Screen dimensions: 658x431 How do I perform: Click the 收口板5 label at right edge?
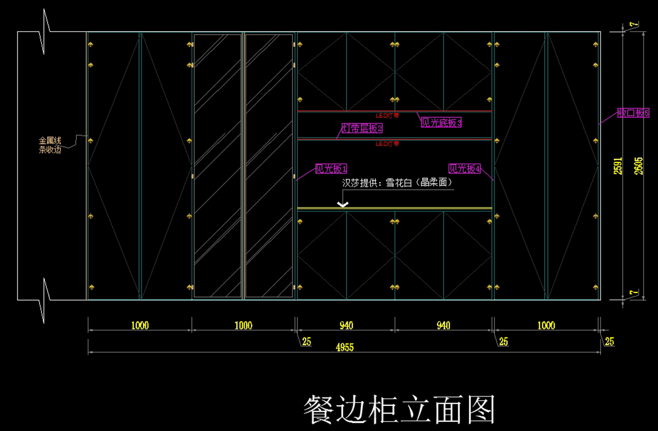633,113
